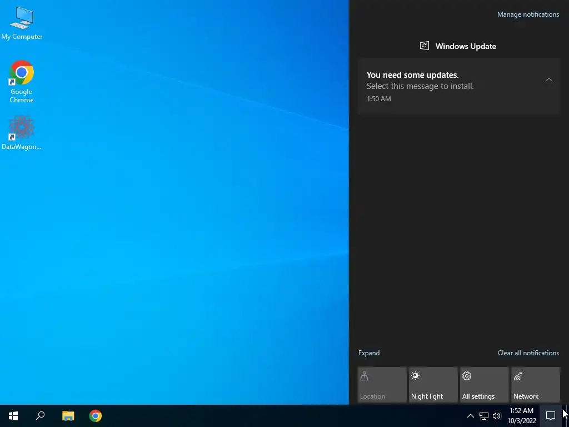569x427 pixels.
Task: Open the network tray icon
Action: click(x=484, y=416)
